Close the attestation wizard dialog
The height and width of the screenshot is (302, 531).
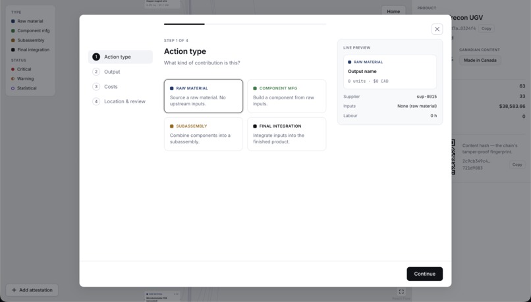437,29
